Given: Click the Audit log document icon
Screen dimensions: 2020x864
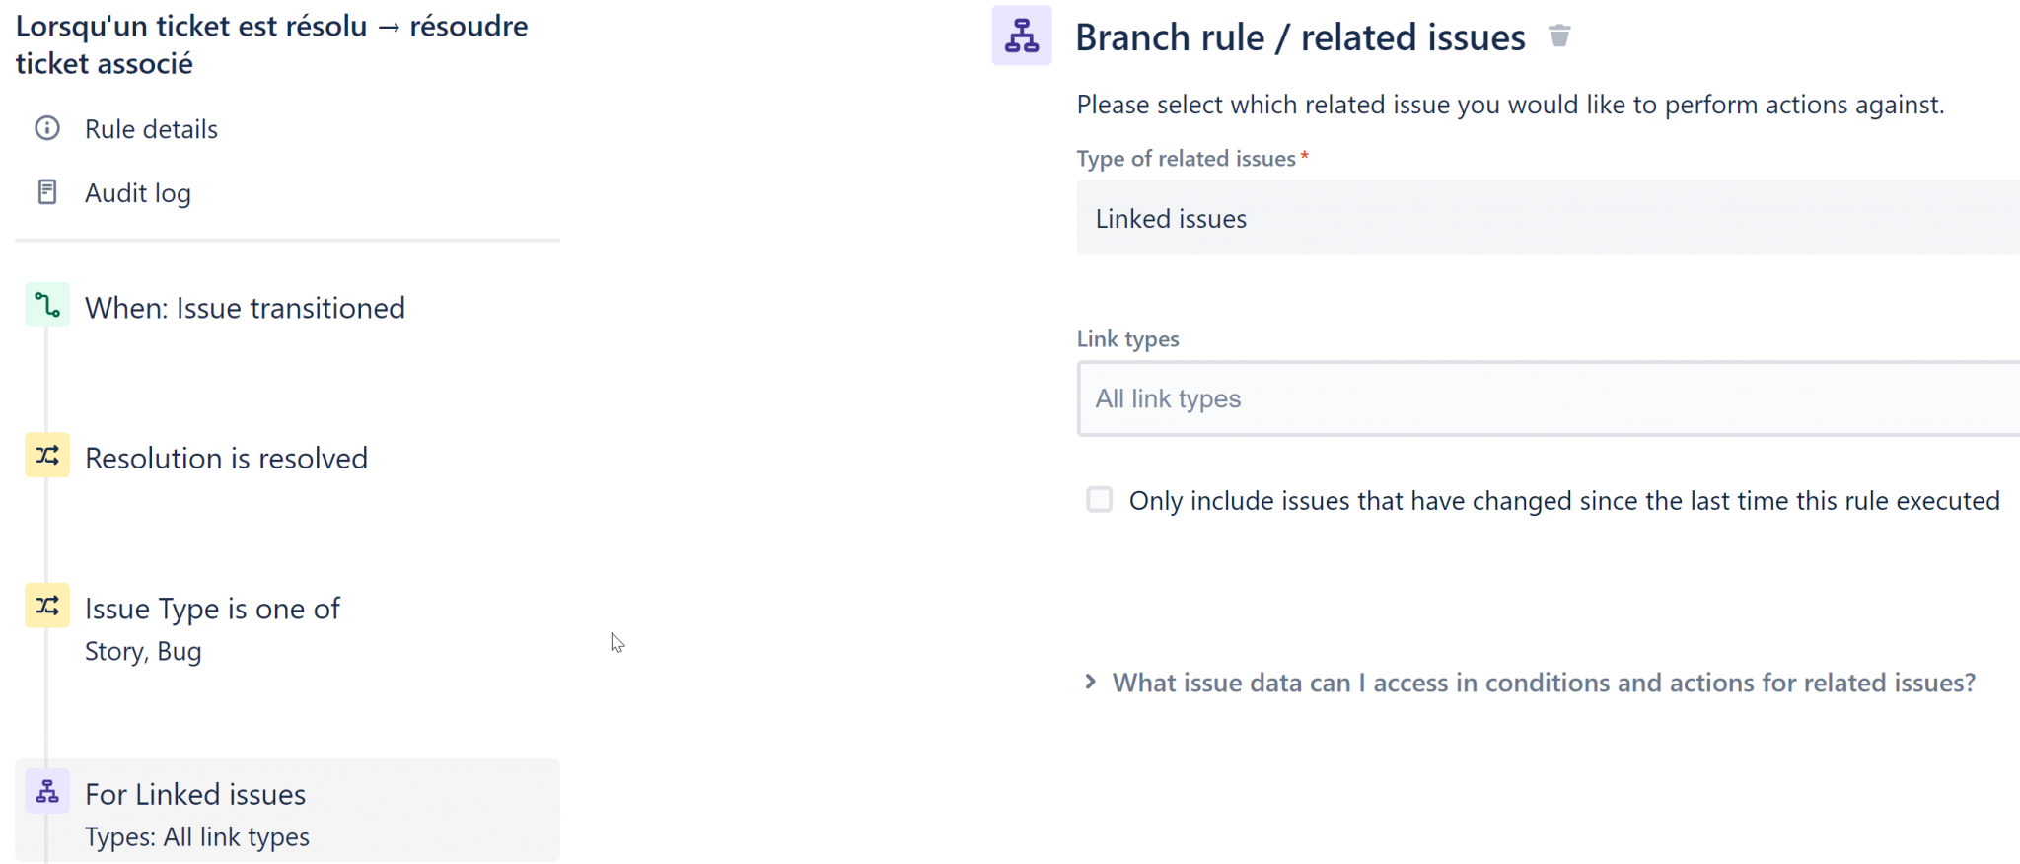Looking at the screenshot, I should [47, 192].
